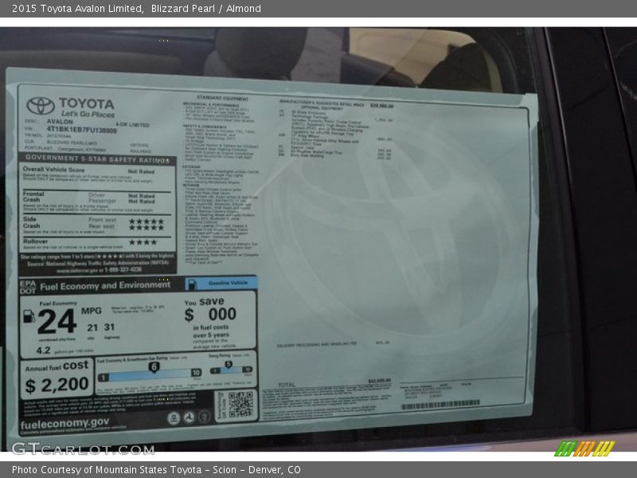The height and width of the screenshot is (478, 637).
Task: Click the Annual fuel cost $2,200 box
Action: coord(57,378)
